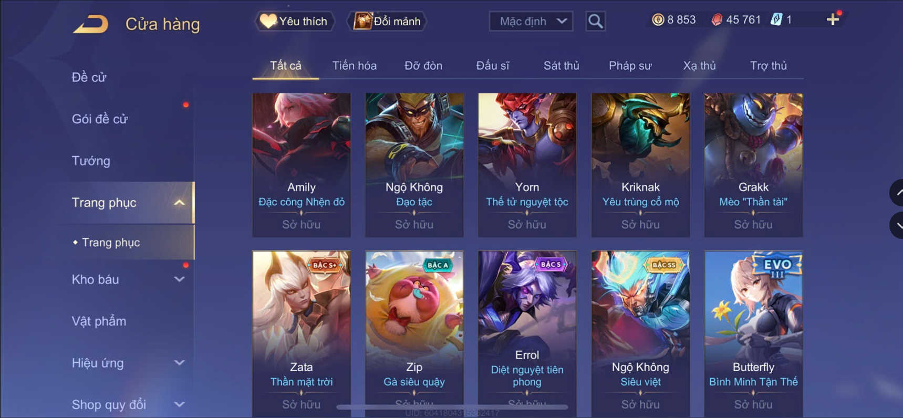This screenshot has width=903, height=418.
Task: Open the Mặc định sort dropdown
Action: pos(531,22)
